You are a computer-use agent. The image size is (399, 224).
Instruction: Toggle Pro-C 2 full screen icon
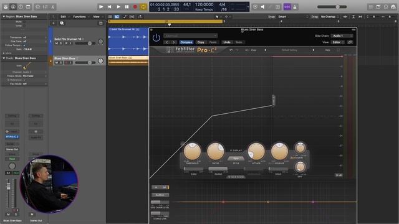coord(338,50)
